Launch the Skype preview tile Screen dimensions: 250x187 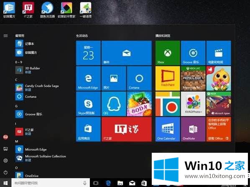[88, 104]
